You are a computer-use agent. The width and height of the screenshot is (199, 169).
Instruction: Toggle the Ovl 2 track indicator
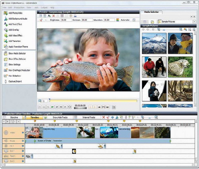tap(23, 161)
